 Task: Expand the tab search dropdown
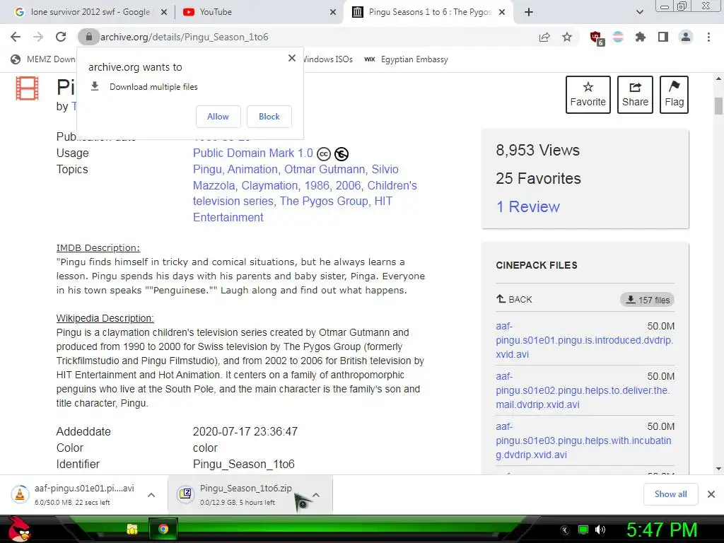pos(639,12)
